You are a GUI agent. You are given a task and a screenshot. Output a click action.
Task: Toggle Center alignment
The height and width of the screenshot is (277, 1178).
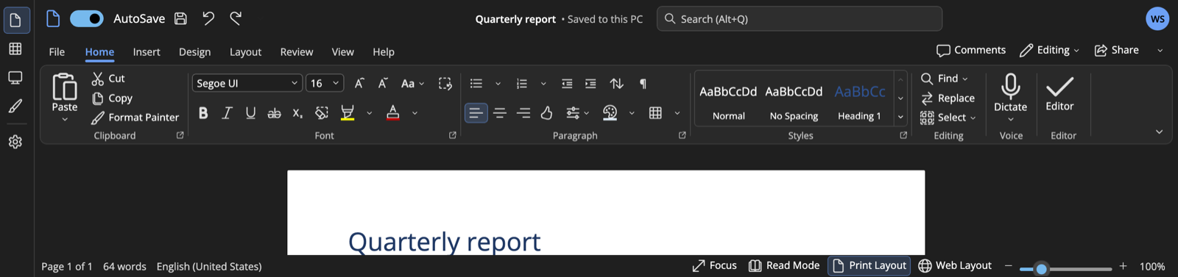500,112
